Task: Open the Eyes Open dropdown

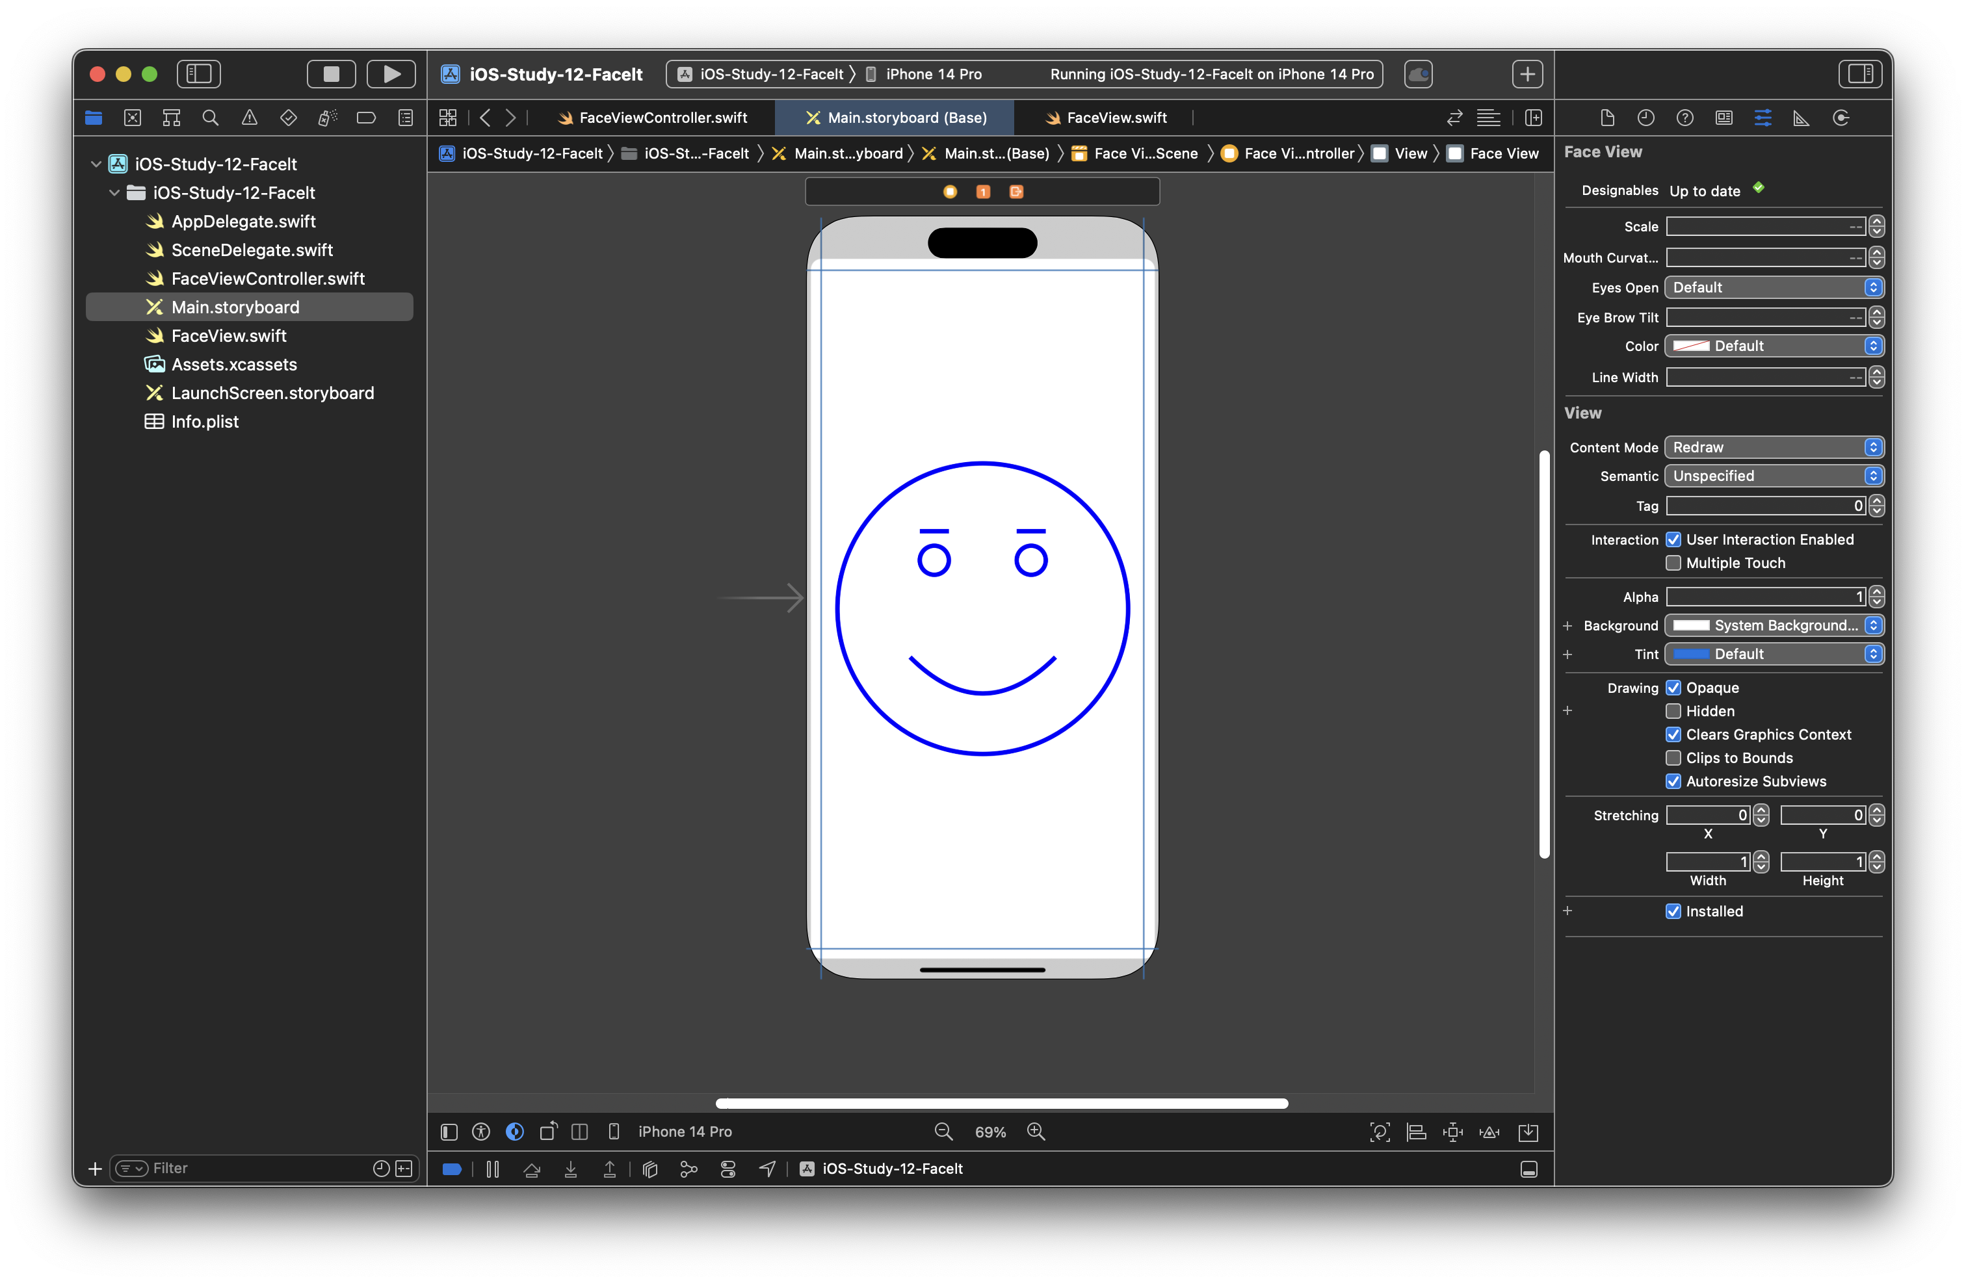Action: tap(1774, 287)
